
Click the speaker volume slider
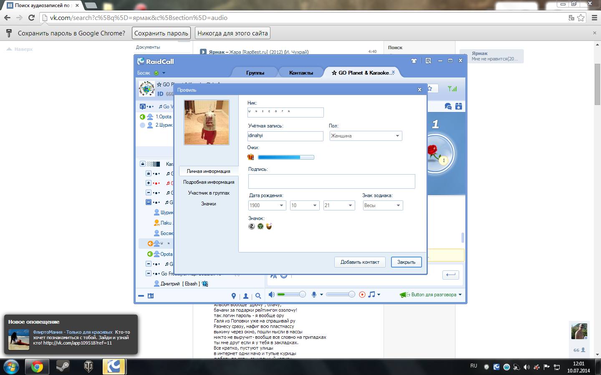[x=291, y=295]
